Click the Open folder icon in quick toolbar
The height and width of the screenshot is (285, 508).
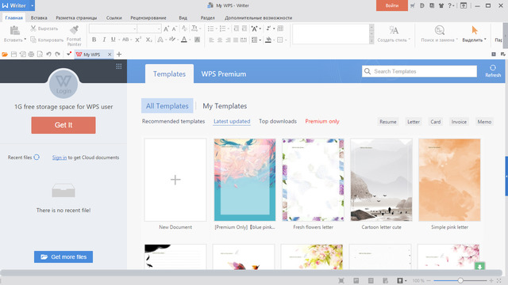pos(5,55)
